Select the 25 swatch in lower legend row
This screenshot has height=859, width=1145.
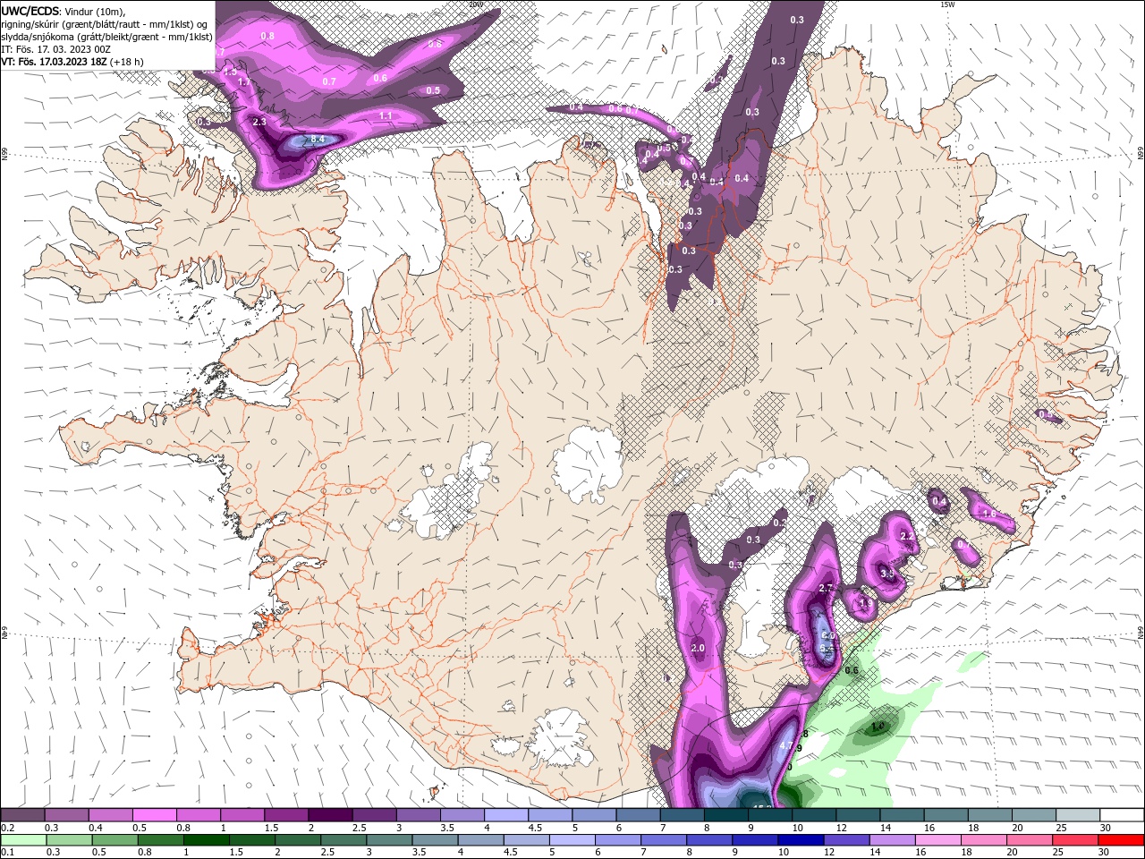pos(1075,840)
